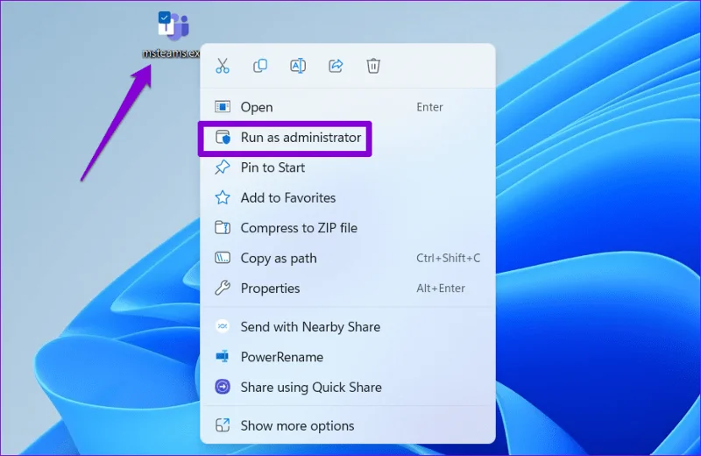
Task: Toggle the msteams.exe selection checkbox
Action: click(x=164, y=18)
